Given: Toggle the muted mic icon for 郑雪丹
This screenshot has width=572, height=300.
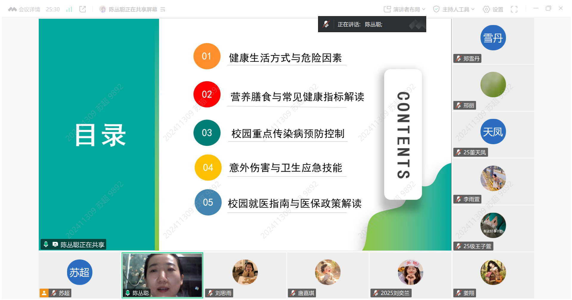Looking at the screenshot, I should (458, 59).
